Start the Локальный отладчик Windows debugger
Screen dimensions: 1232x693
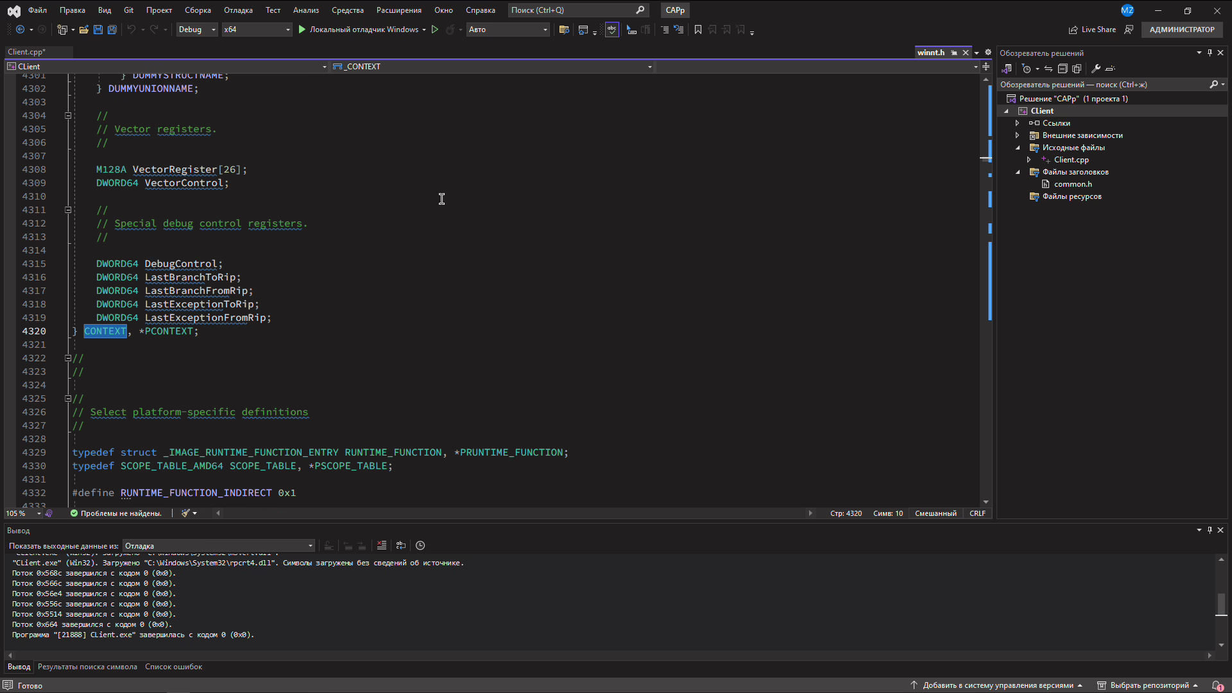302,30
